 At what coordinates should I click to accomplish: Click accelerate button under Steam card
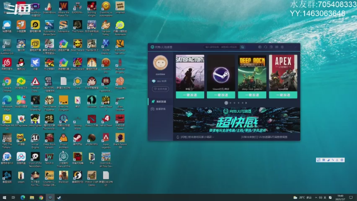pyautogui.click(x=221, y=95)
